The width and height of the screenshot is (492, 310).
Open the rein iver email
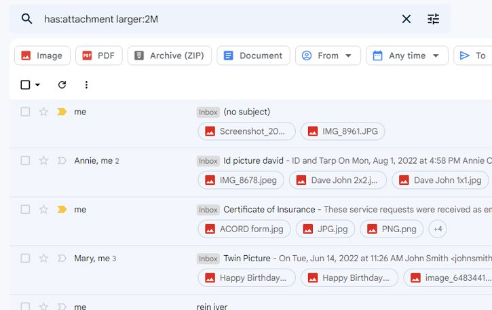tap(212, 307)
